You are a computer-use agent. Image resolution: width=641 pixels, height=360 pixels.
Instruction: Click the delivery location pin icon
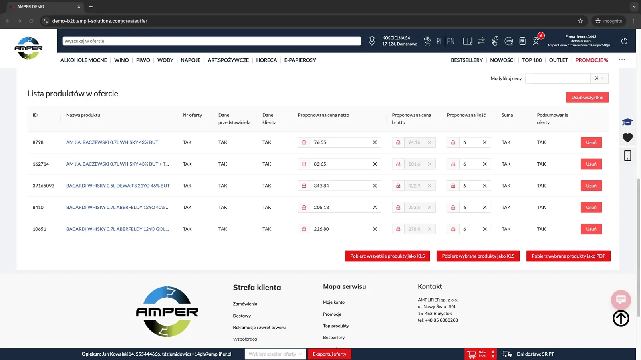(372, 41)
